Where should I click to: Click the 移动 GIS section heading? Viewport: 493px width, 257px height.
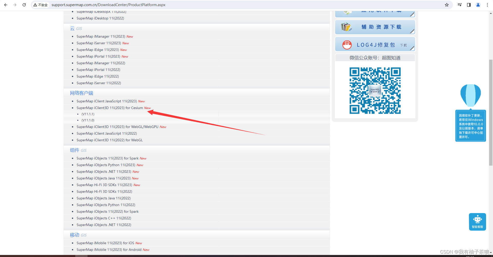pos(78,235)
